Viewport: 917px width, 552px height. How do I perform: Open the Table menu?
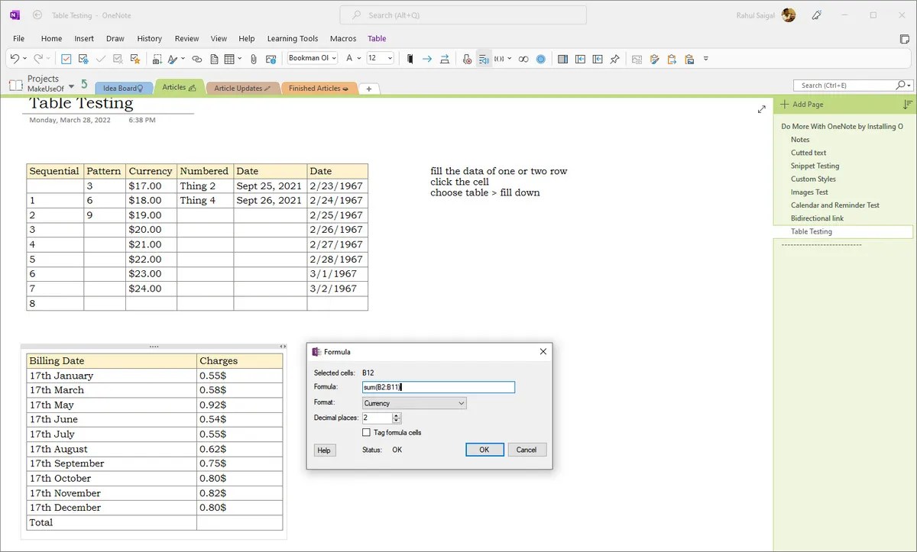click(377, 38)
